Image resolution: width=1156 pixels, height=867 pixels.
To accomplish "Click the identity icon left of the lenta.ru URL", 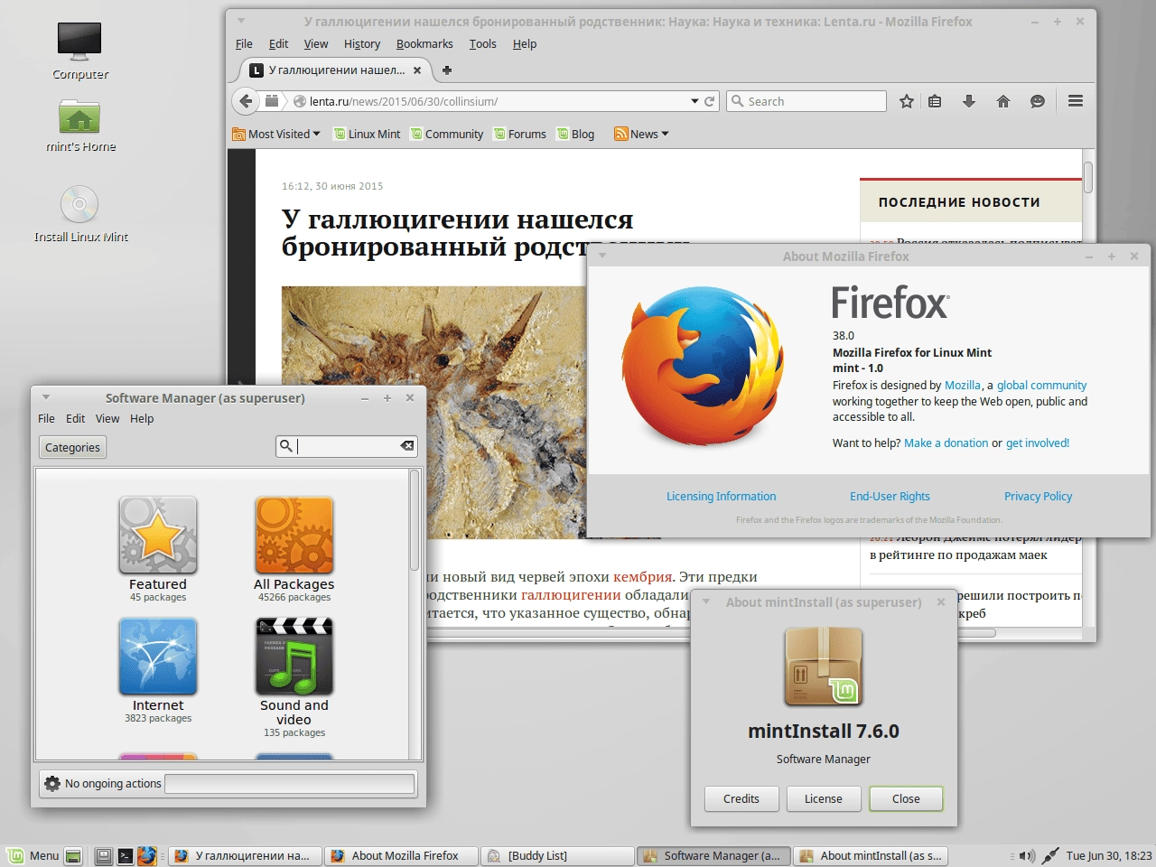I will [300, 101].
